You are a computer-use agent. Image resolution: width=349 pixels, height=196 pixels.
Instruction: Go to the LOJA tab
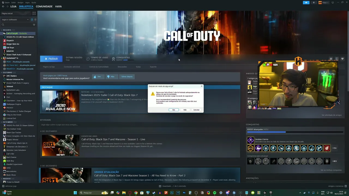13,7
